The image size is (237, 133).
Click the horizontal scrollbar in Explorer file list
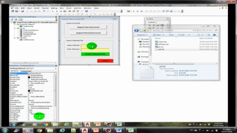coord(174,64)
